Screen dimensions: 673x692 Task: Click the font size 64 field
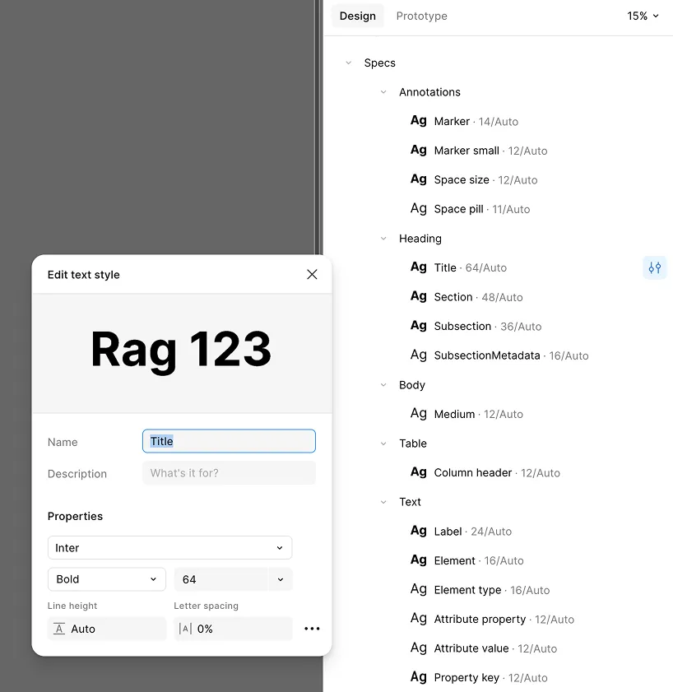(221, 579)
